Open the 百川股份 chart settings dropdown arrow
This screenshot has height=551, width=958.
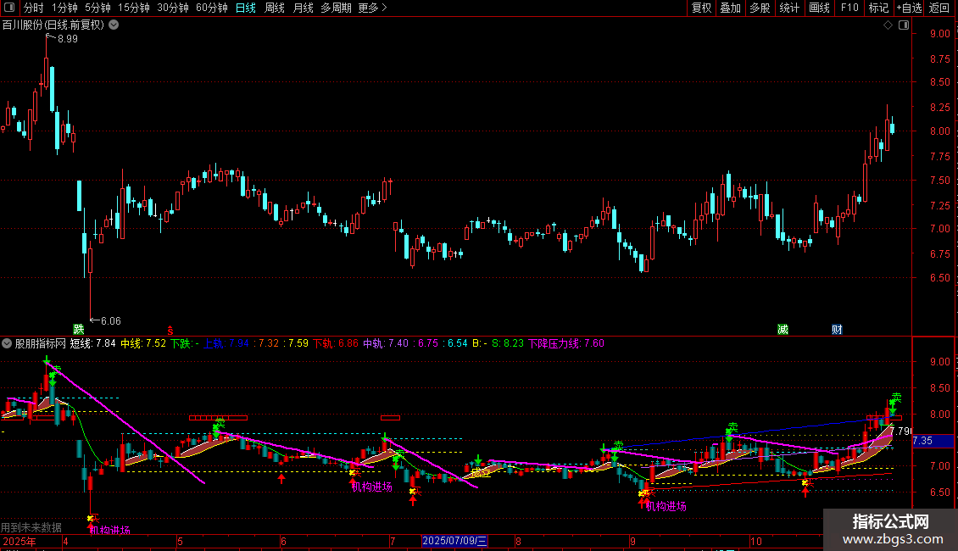click(114, 25)
